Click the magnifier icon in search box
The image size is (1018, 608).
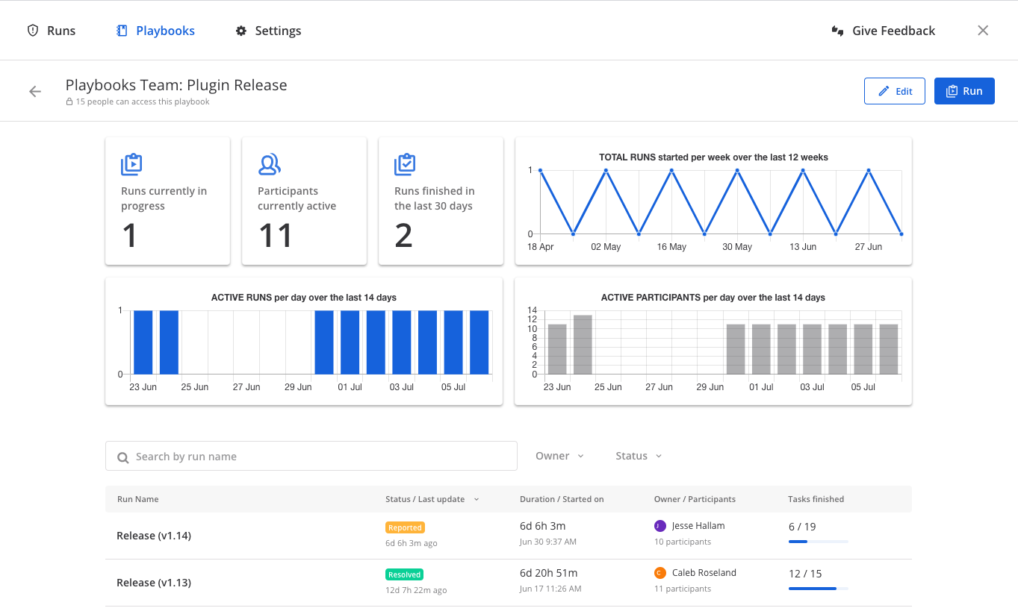pos(122,457)
